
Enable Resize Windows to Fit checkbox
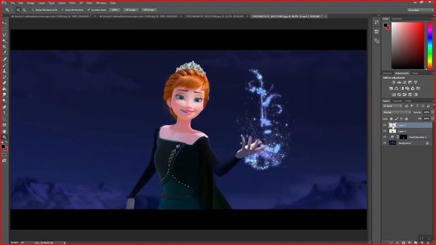33,10
